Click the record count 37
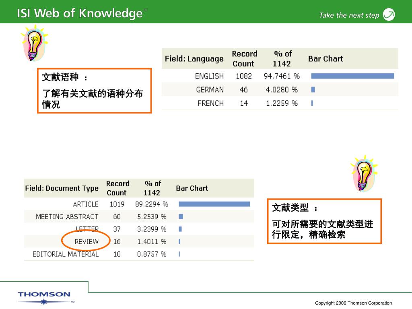Screen dimensions: 412x309 coord(117,229)
